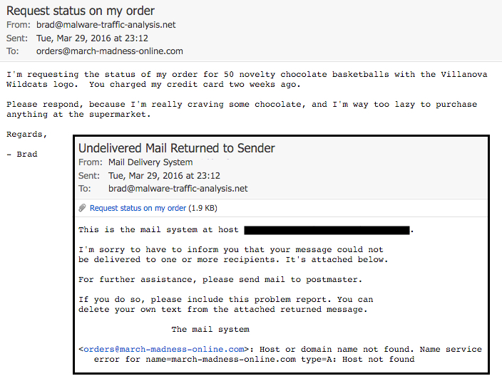
Task: Click sender address brad@malware-traffic-analysis.net in first email
Action: [x=106, y=25]
